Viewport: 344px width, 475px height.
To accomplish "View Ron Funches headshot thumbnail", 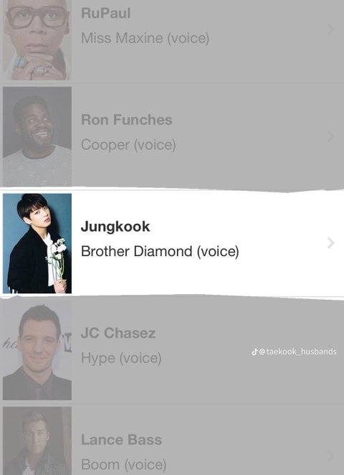I will coord(37,136).
